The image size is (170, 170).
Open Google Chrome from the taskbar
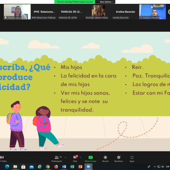click(48, 167)
